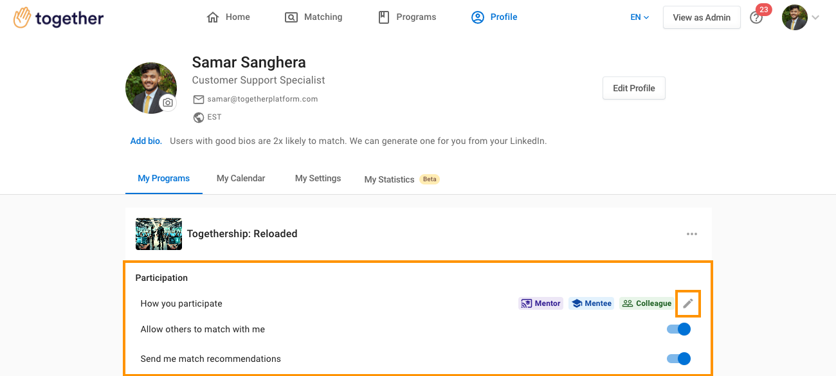Screen dimensions: 836x376
Task: Click the globe timezone icon
Action: [x=199, y=117]
